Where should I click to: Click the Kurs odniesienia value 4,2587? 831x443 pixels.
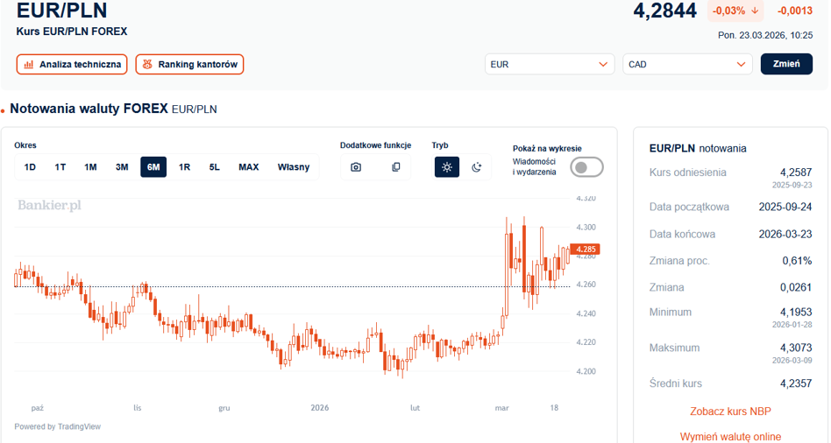(796, 172)
